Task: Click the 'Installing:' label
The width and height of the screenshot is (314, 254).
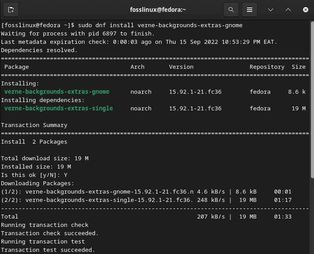Action: (x=20, y=84)
